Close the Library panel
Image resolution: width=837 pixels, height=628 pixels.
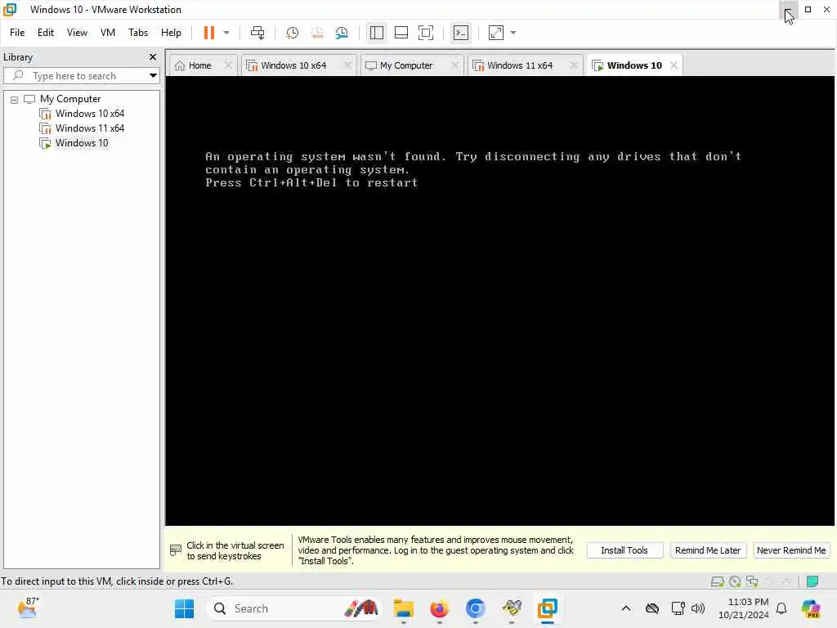click(153, 56)
